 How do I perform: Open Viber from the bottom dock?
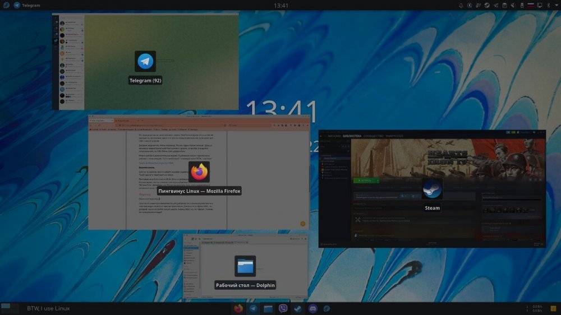(283, 308)
